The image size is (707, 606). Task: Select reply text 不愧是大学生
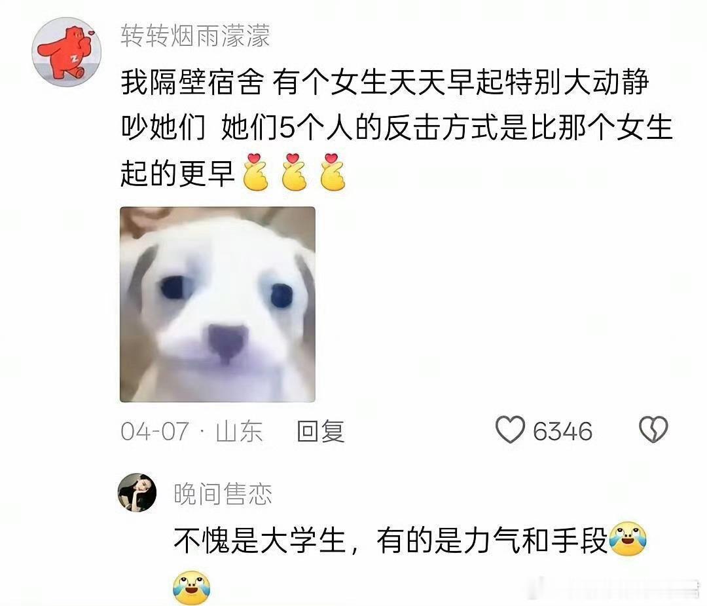259,540
